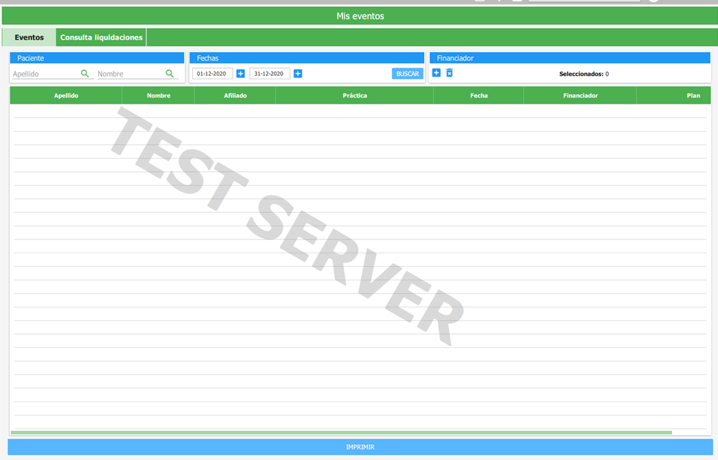Click the Seleccionados: 0 label

pyautogui.click(x=584, y=74)
